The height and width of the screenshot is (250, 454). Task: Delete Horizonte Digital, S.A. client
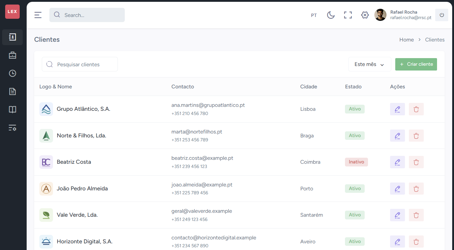(x=416, y=242)
